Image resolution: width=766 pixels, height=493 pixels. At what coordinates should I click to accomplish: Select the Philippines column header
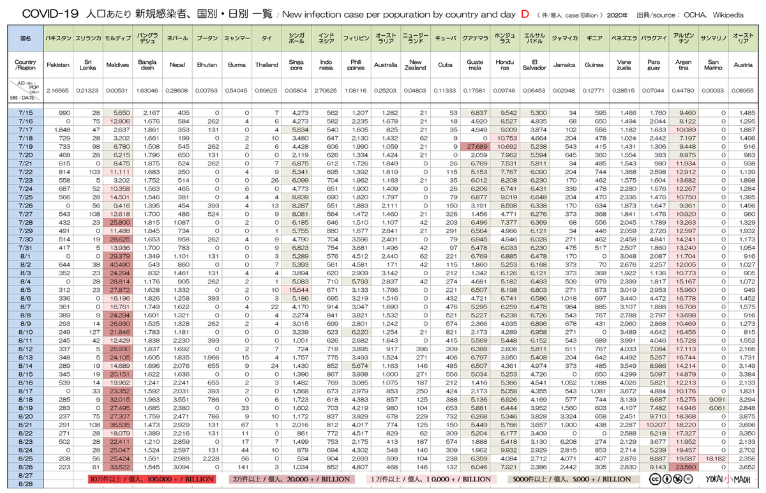pyautogui.click(x=356, y=65)
